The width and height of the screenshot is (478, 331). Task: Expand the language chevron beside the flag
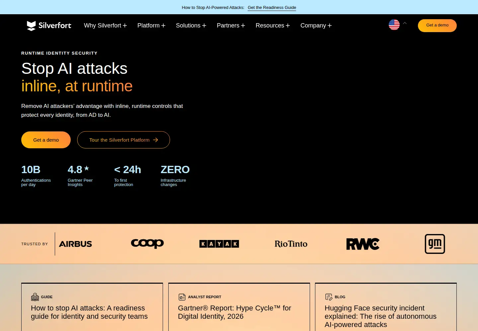(x=405, y=23)
